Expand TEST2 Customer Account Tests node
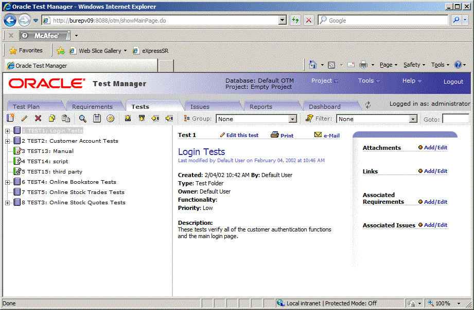The width and height of the screenshot is (474, 310). pyautogui.click(x=8, y=141)
